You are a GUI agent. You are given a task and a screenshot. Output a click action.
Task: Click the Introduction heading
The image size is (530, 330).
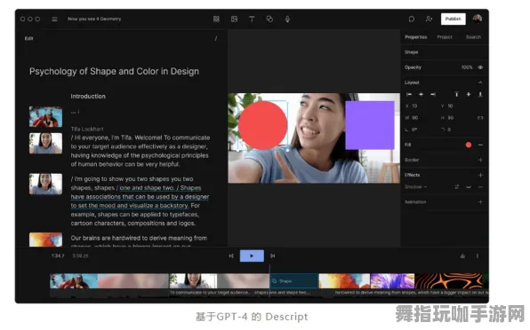(88, 97)
